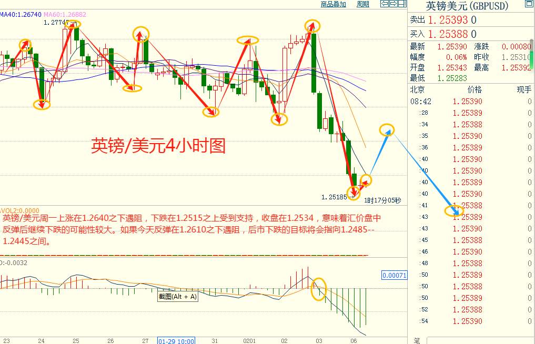Viewport: 535px width, 344px height.
Task: Click the 开盘 value 1.25343
Action: point(452,67)
